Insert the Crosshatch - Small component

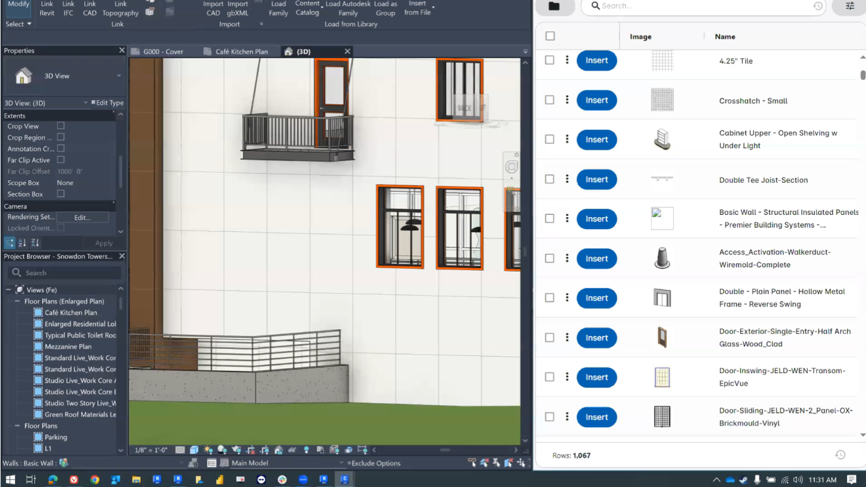click(x=596, y=100)
